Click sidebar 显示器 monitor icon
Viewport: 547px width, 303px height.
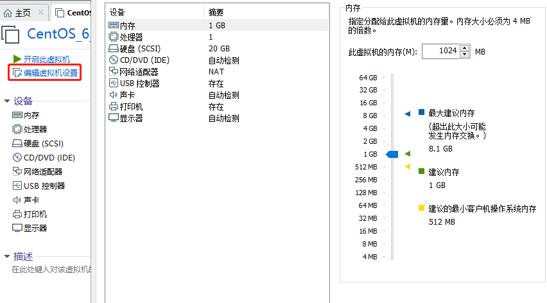coord(17,228)
